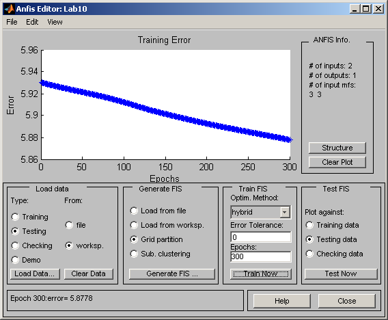
Task: Select Sub. clustering option
Action: pyautogui.click(x=134, y=254)
